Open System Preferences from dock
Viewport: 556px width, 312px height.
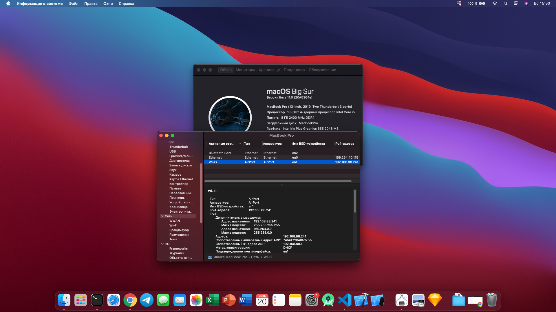(312, 300)
